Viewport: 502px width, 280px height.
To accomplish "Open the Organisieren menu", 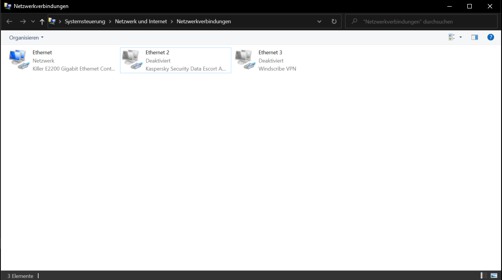I will 26,38.
